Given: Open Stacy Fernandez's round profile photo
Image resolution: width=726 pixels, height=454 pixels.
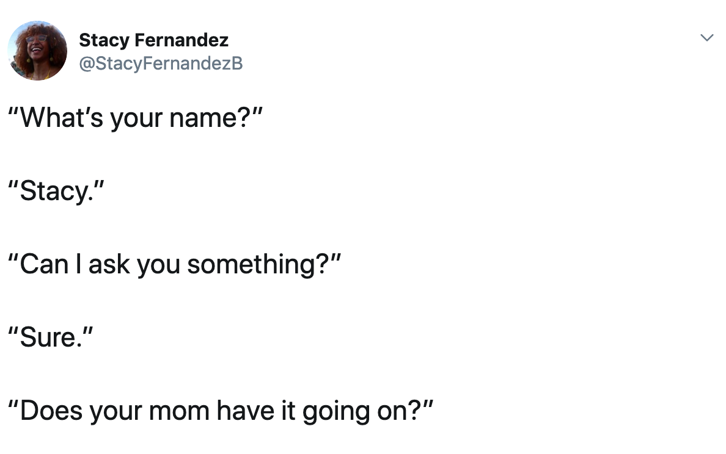Looking at the screenshot, I should pos(37,51).
